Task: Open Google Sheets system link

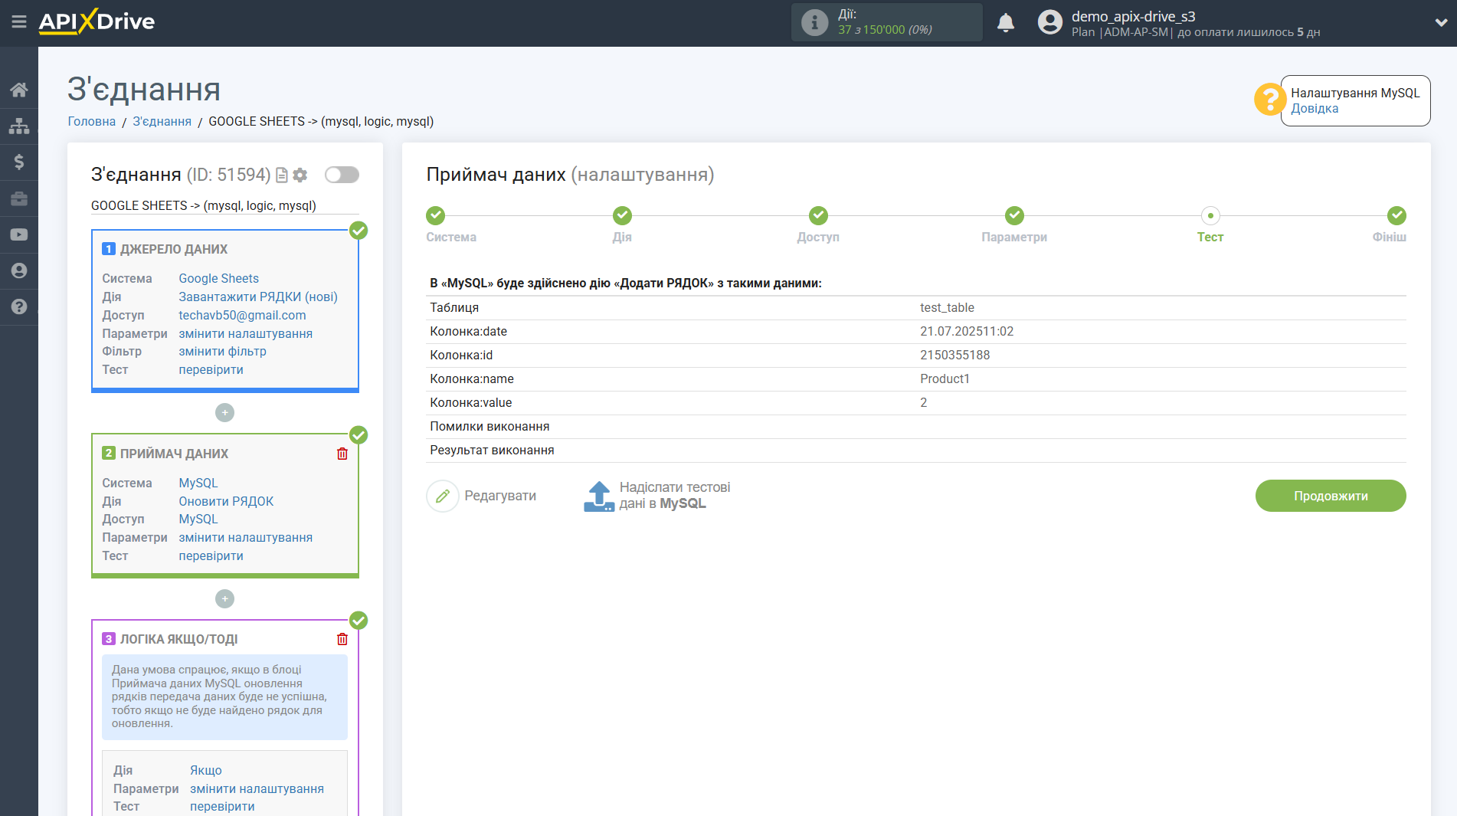Action: tap(218, 278)
